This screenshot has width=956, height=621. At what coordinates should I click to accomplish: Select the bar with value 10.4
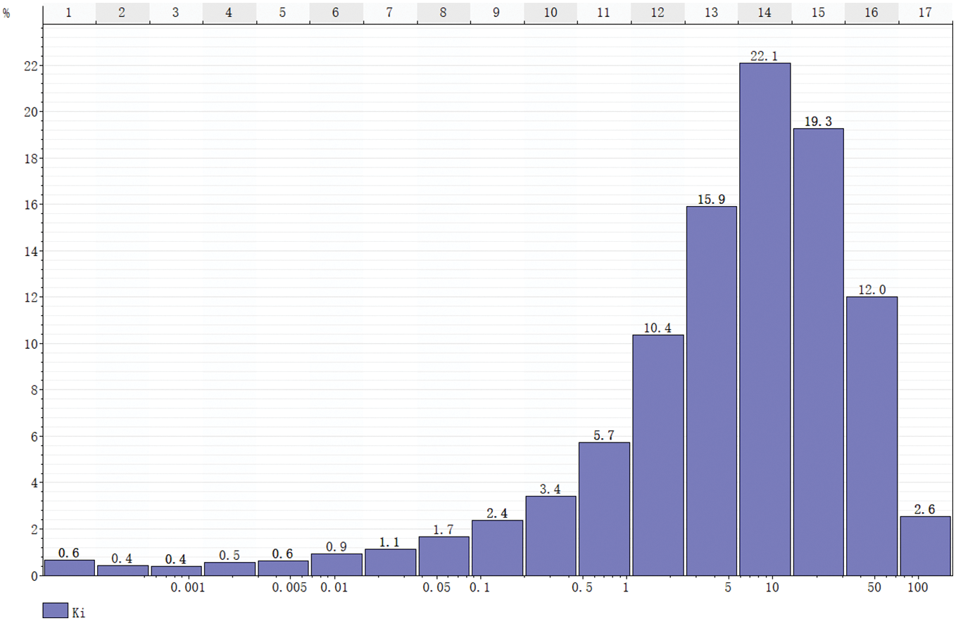(x=658, y=455)
